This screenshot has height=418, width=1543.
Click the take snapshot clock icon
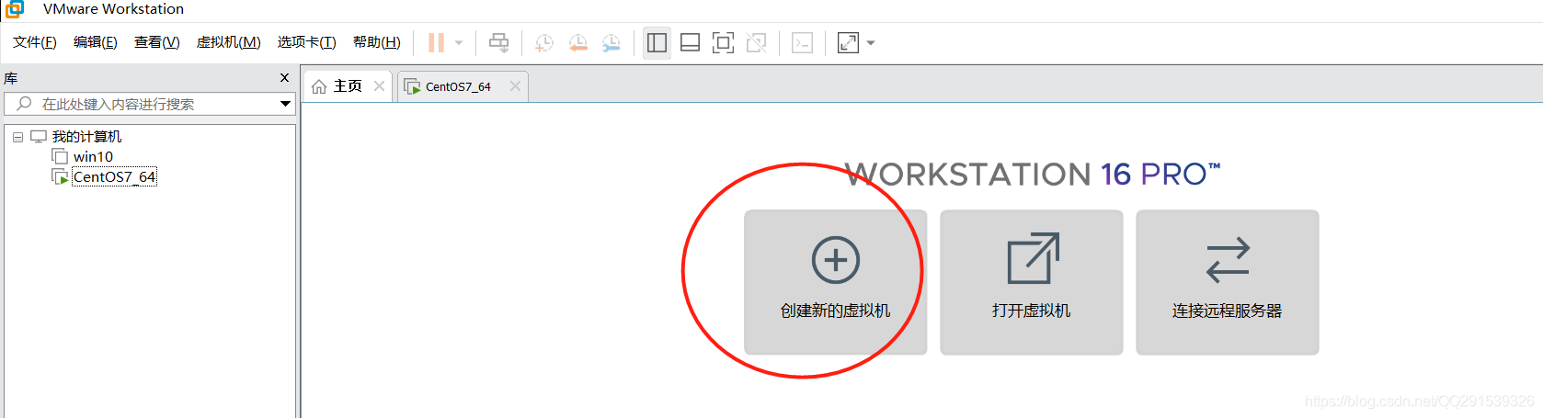[544, 43]
